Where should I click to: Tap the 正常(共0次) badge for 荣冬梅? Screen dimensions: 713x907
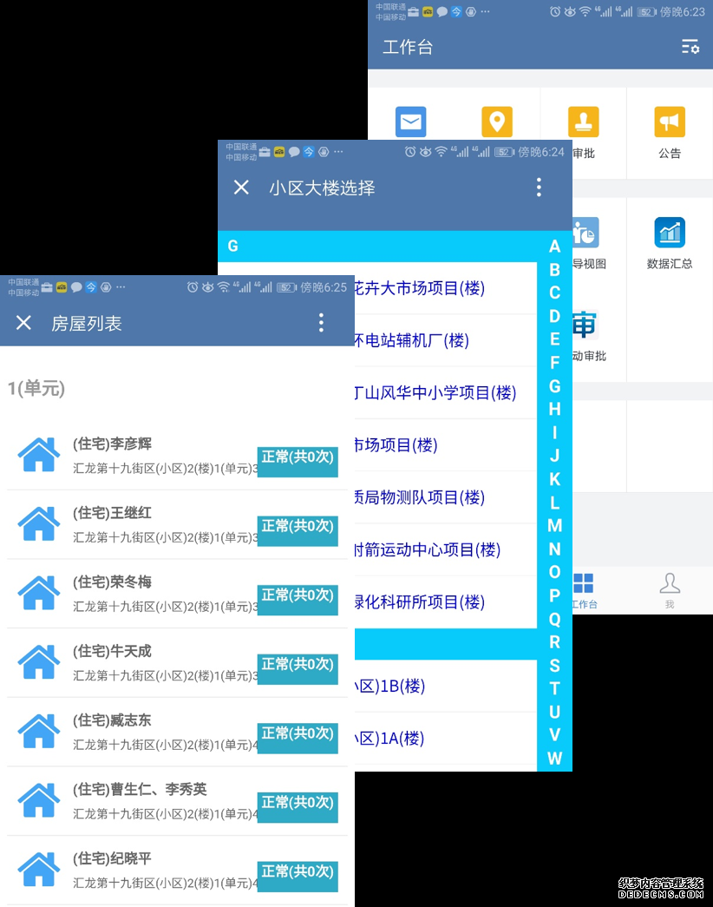click(298, 600)
